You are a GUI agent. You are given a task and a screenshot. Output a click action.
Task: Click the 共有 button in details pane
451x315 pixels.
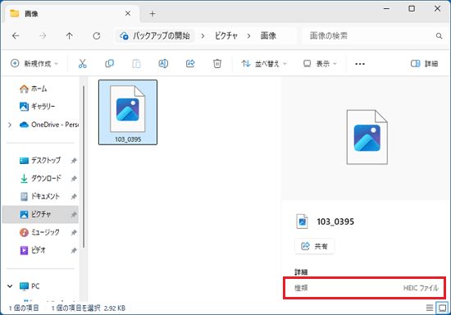click(x=314, y=246)
